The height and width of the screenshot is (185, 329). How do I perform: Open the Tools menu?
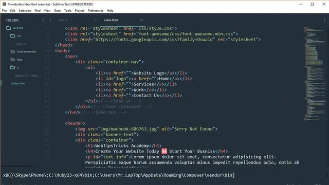tap(67, 11)
